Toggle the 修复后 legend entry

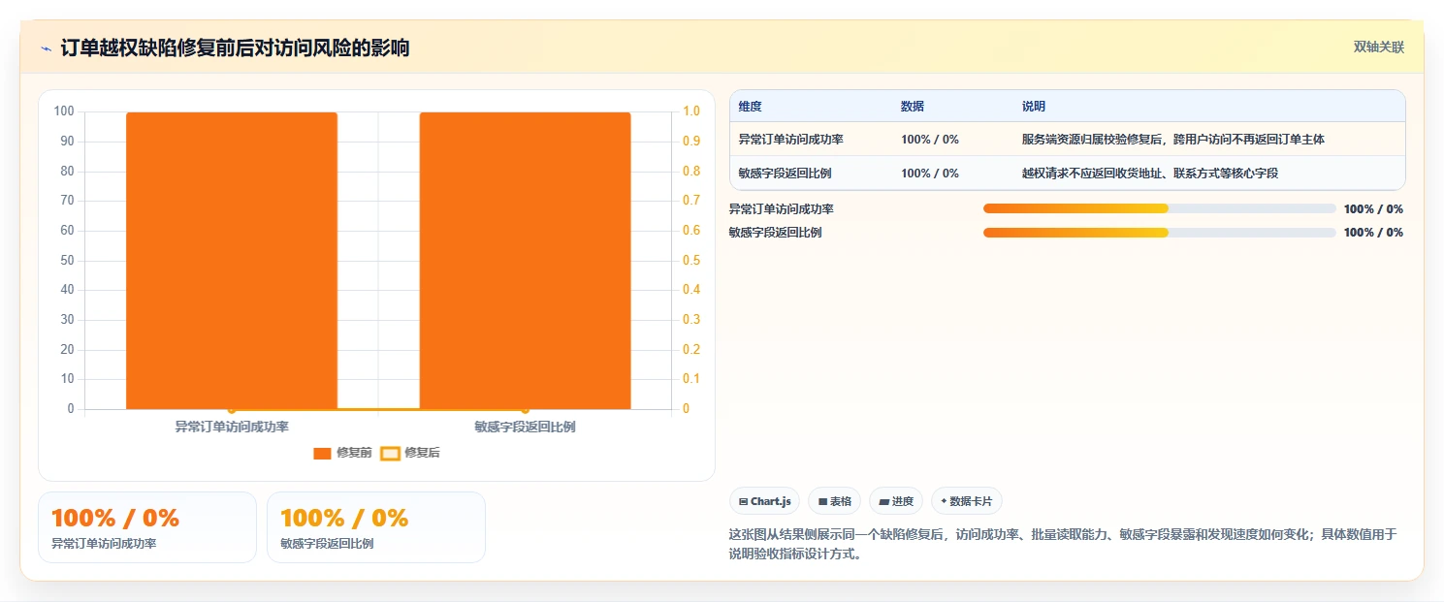410,453
